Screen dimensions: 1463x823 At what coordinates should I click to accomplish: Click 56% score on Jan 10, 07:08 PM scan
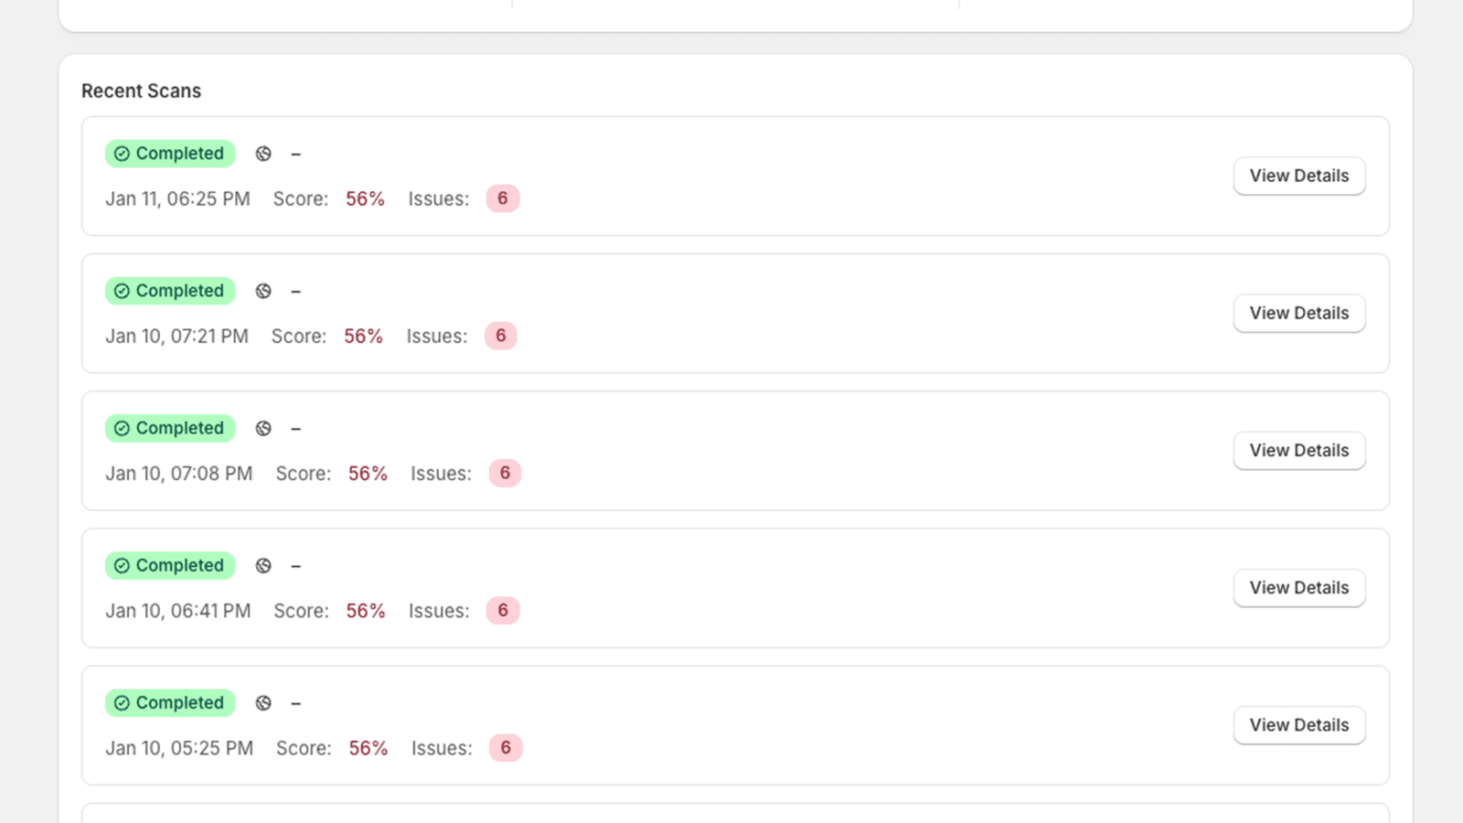pyautogui.click(x=368, y=474)
